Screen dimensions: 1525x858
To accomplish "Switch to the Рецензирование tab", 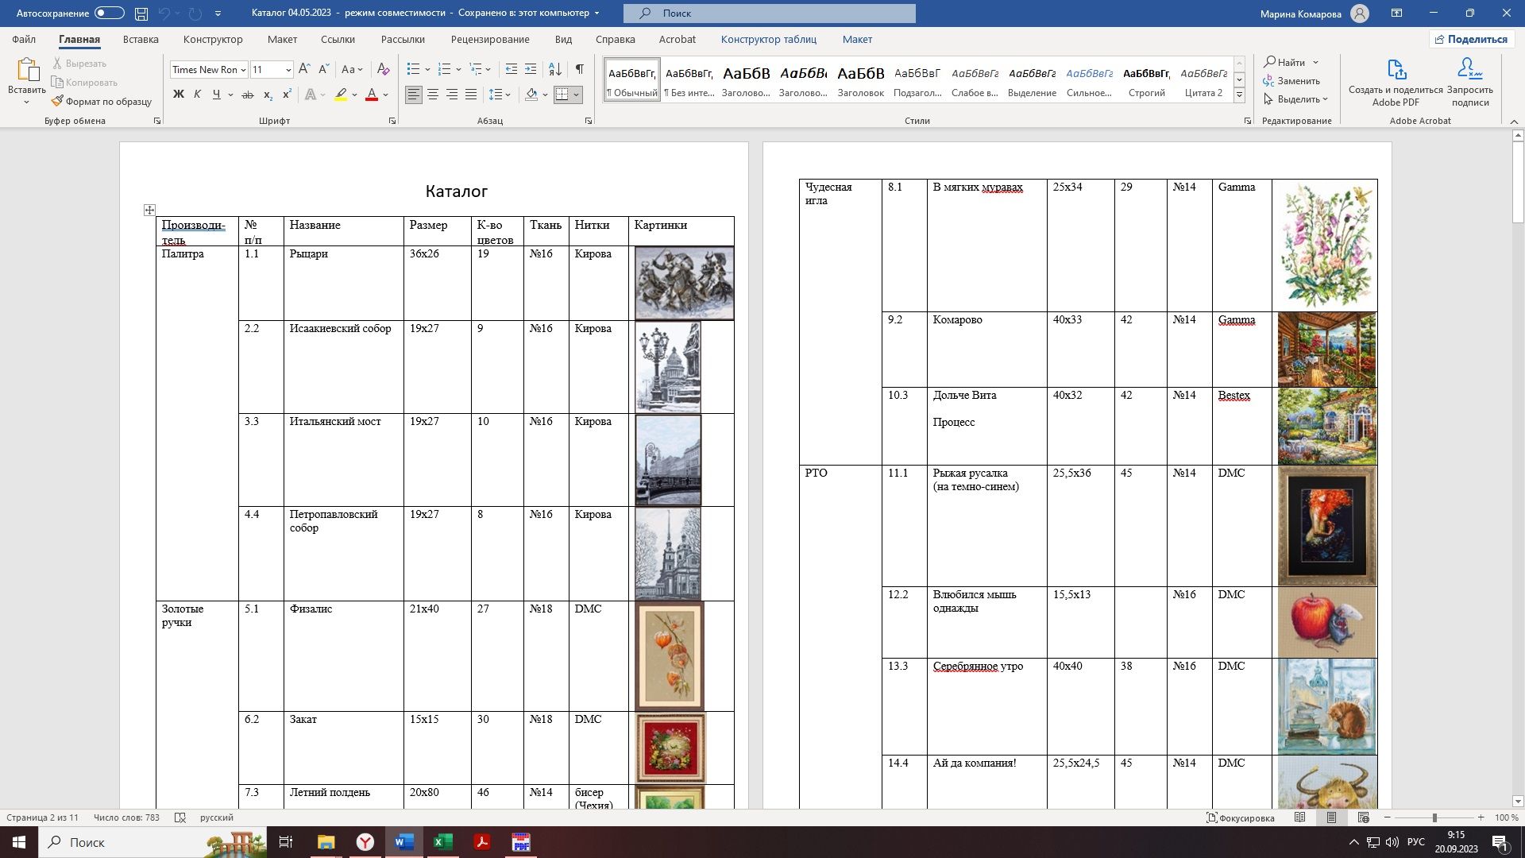I will coord(489,39).
